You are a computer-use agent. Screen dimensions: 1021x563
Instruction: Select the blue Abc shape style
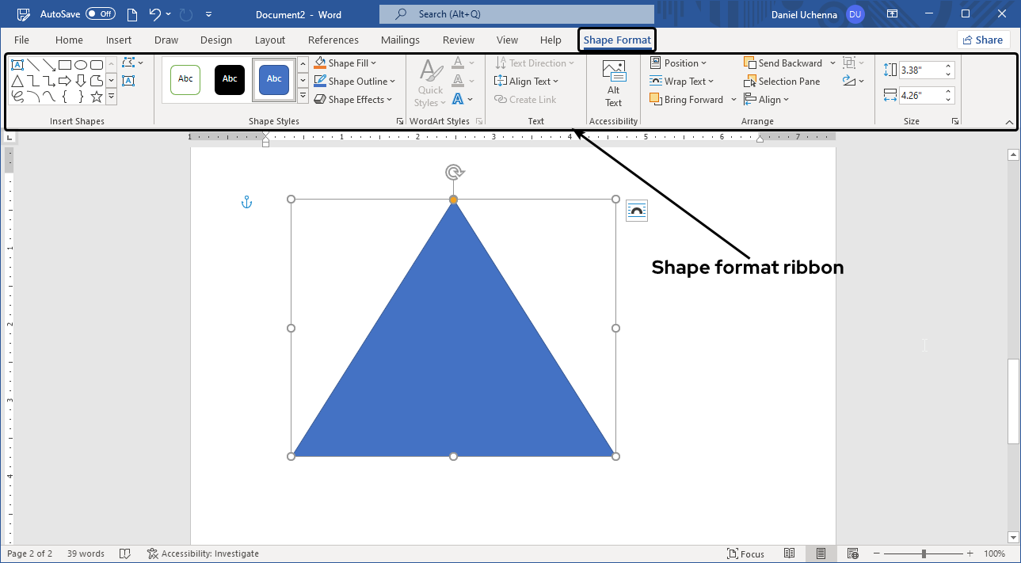(273, 79)
